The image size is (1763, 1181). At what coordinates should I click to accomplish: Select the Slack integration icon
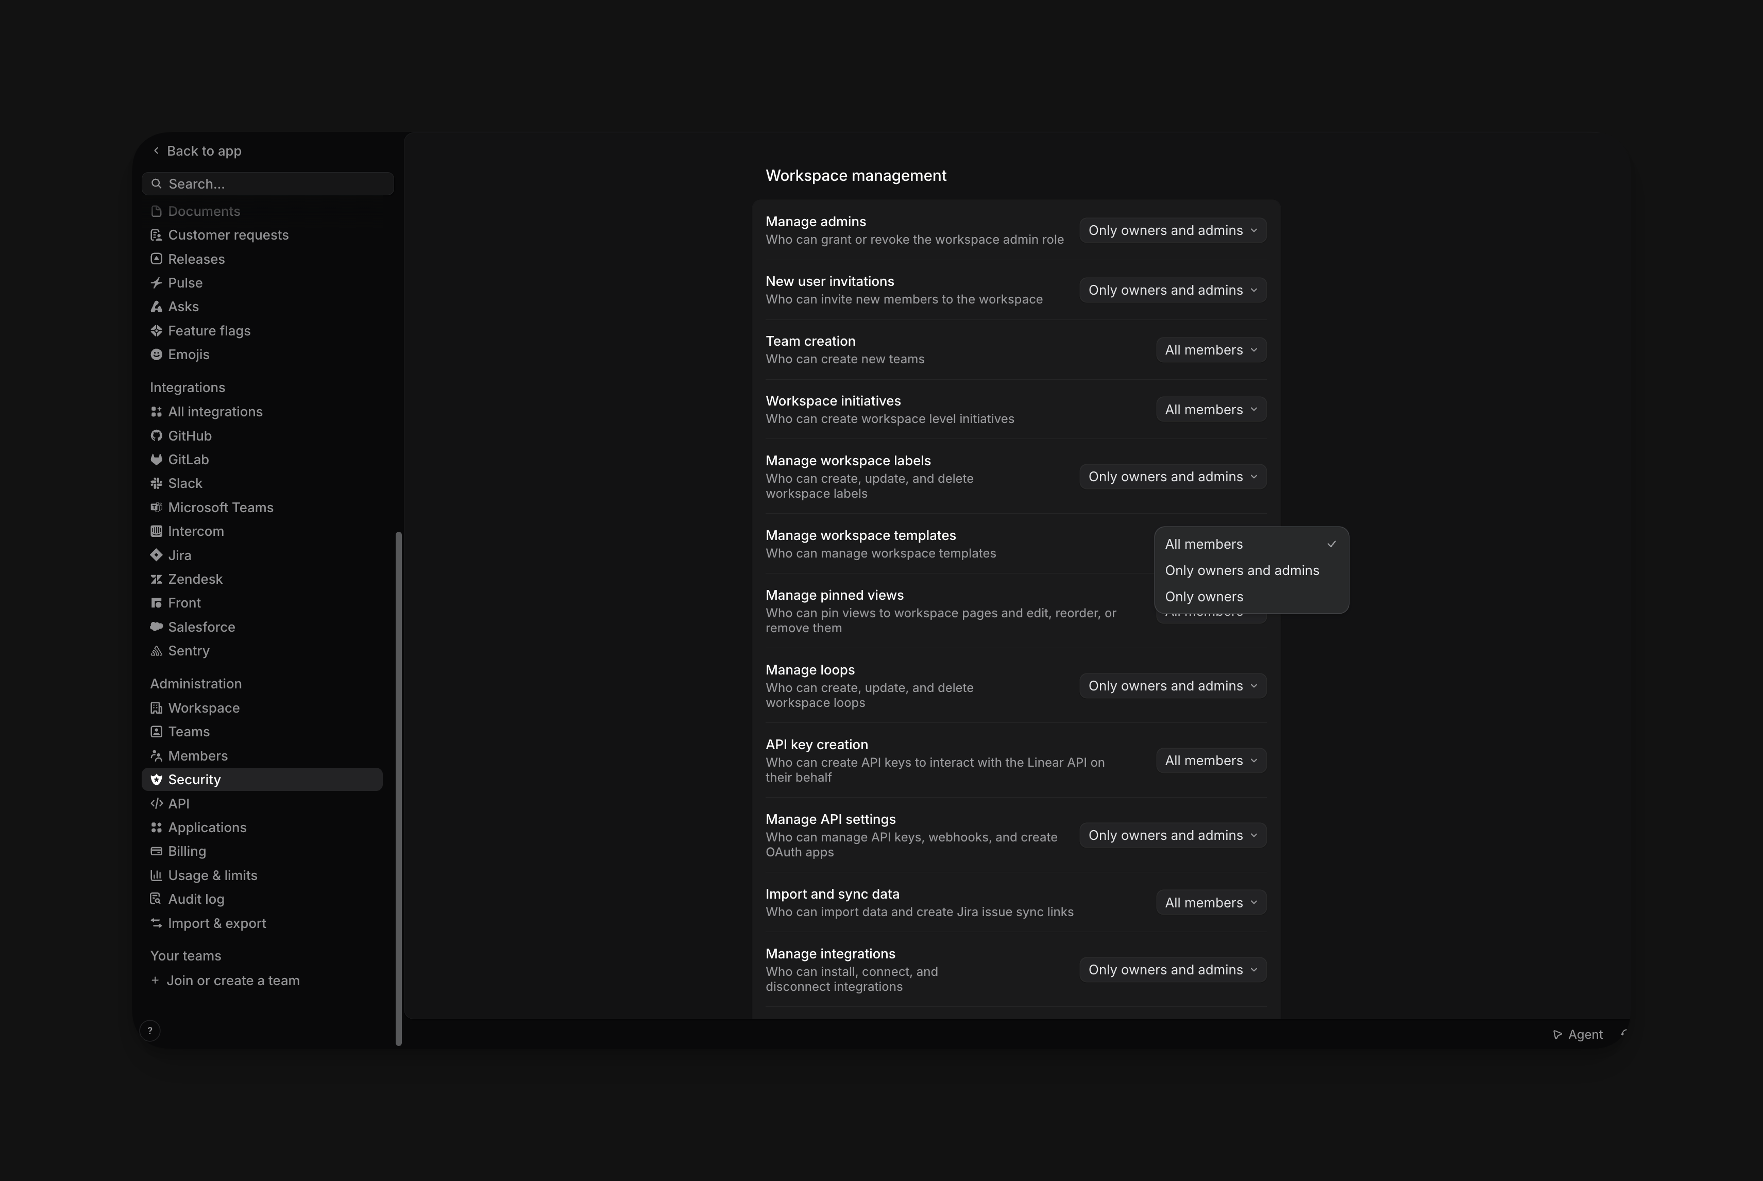(156, 483)
